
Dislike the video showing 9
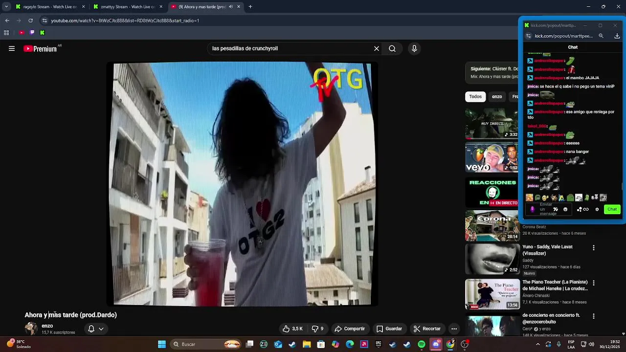click(x=317, y=329)
